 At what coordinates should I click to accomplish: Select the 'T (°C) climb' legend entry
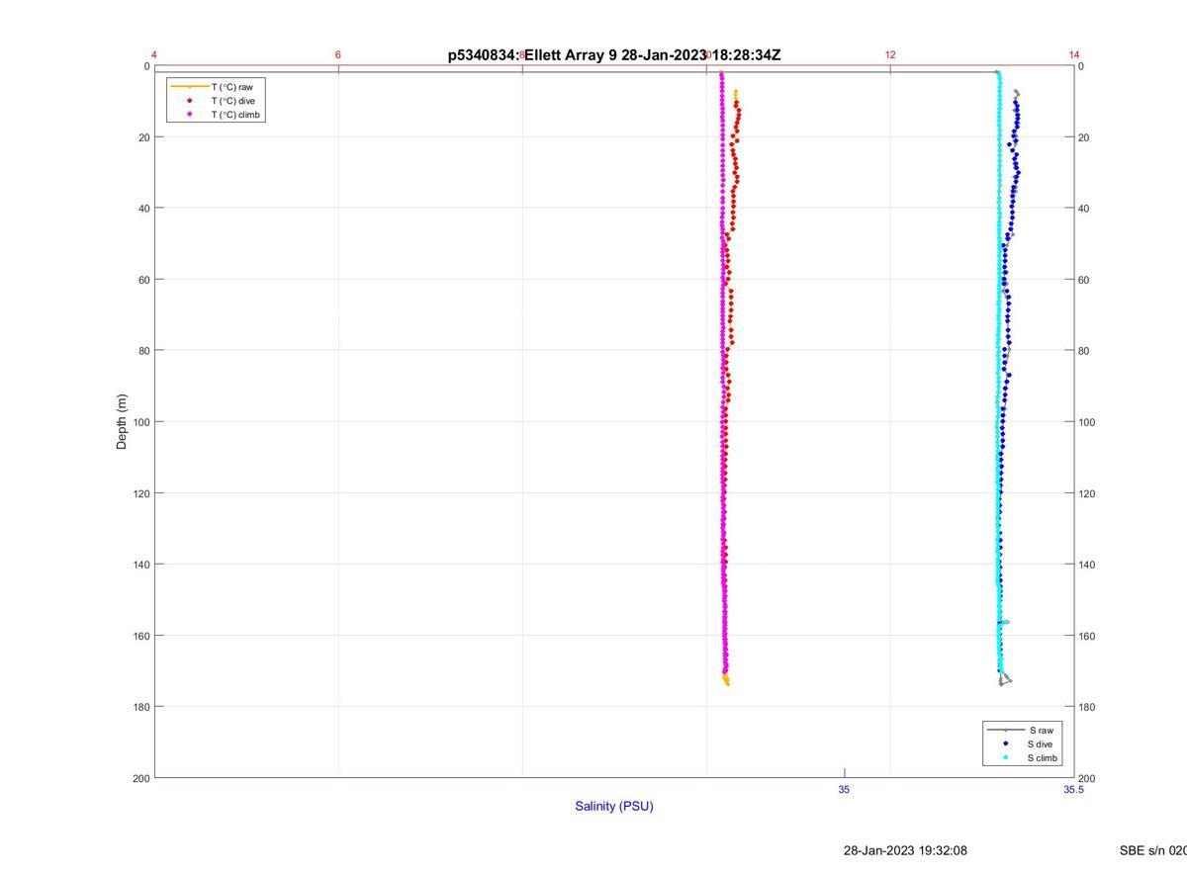pyautogui.click(x=235, y=115)
